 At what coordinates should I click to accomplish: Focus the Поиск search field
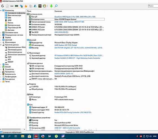(153, 6)
